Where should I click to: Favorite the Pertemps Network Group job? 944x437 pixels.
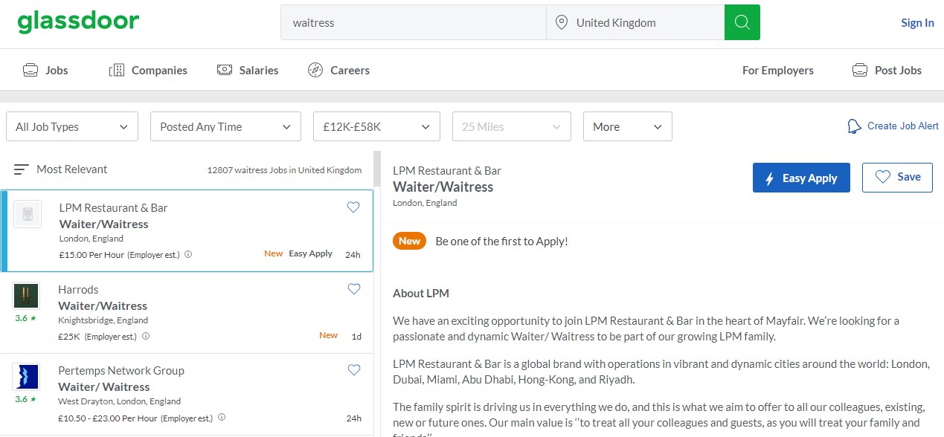(x=354, y=370)
